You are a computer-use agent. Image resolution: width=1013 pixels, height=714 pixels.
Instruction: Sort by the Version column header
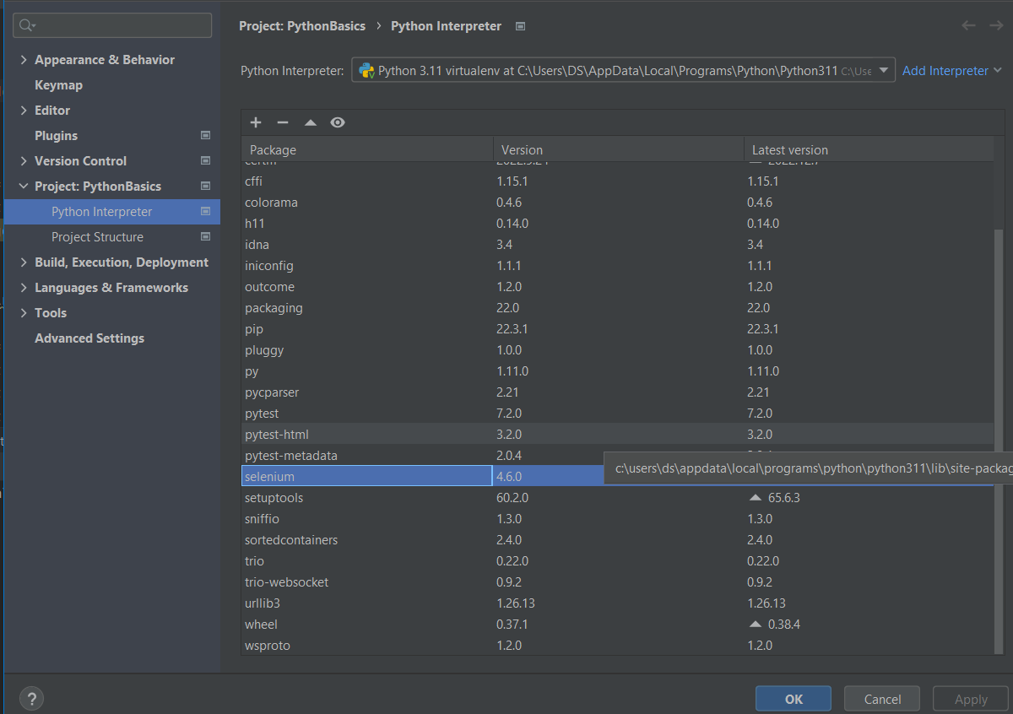pyautogui.click(x=618, y=149)
